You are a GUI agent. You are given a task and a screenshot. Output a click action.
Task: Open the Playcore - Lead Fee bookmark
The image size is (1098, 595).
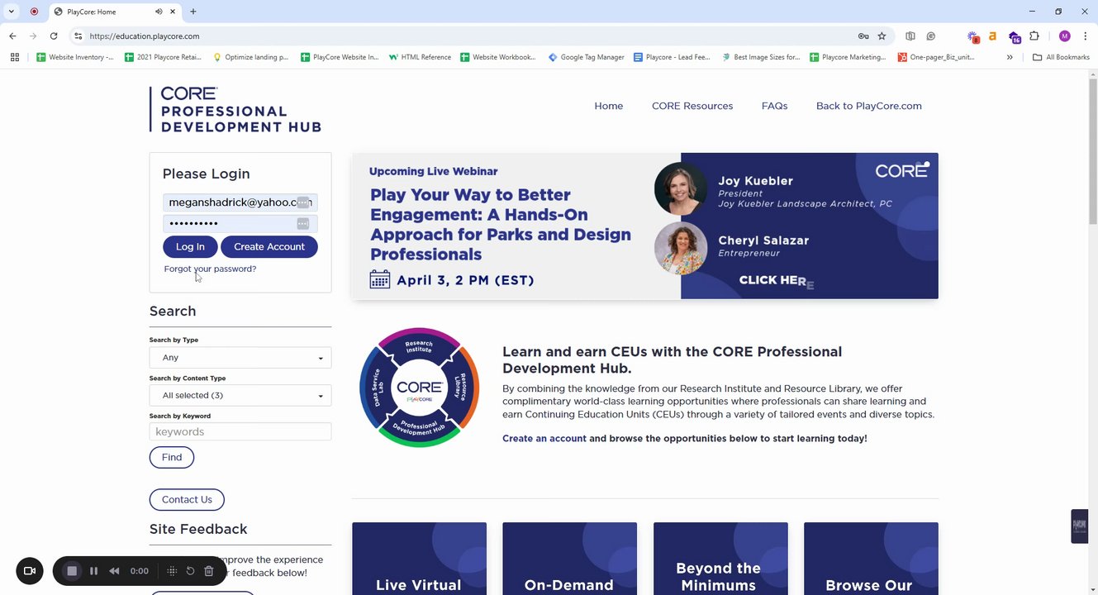672,57
